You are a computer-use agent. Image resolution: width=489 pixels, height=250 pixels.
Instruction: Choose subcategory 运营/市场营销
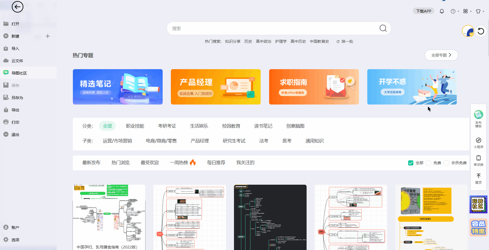point(117,141)
